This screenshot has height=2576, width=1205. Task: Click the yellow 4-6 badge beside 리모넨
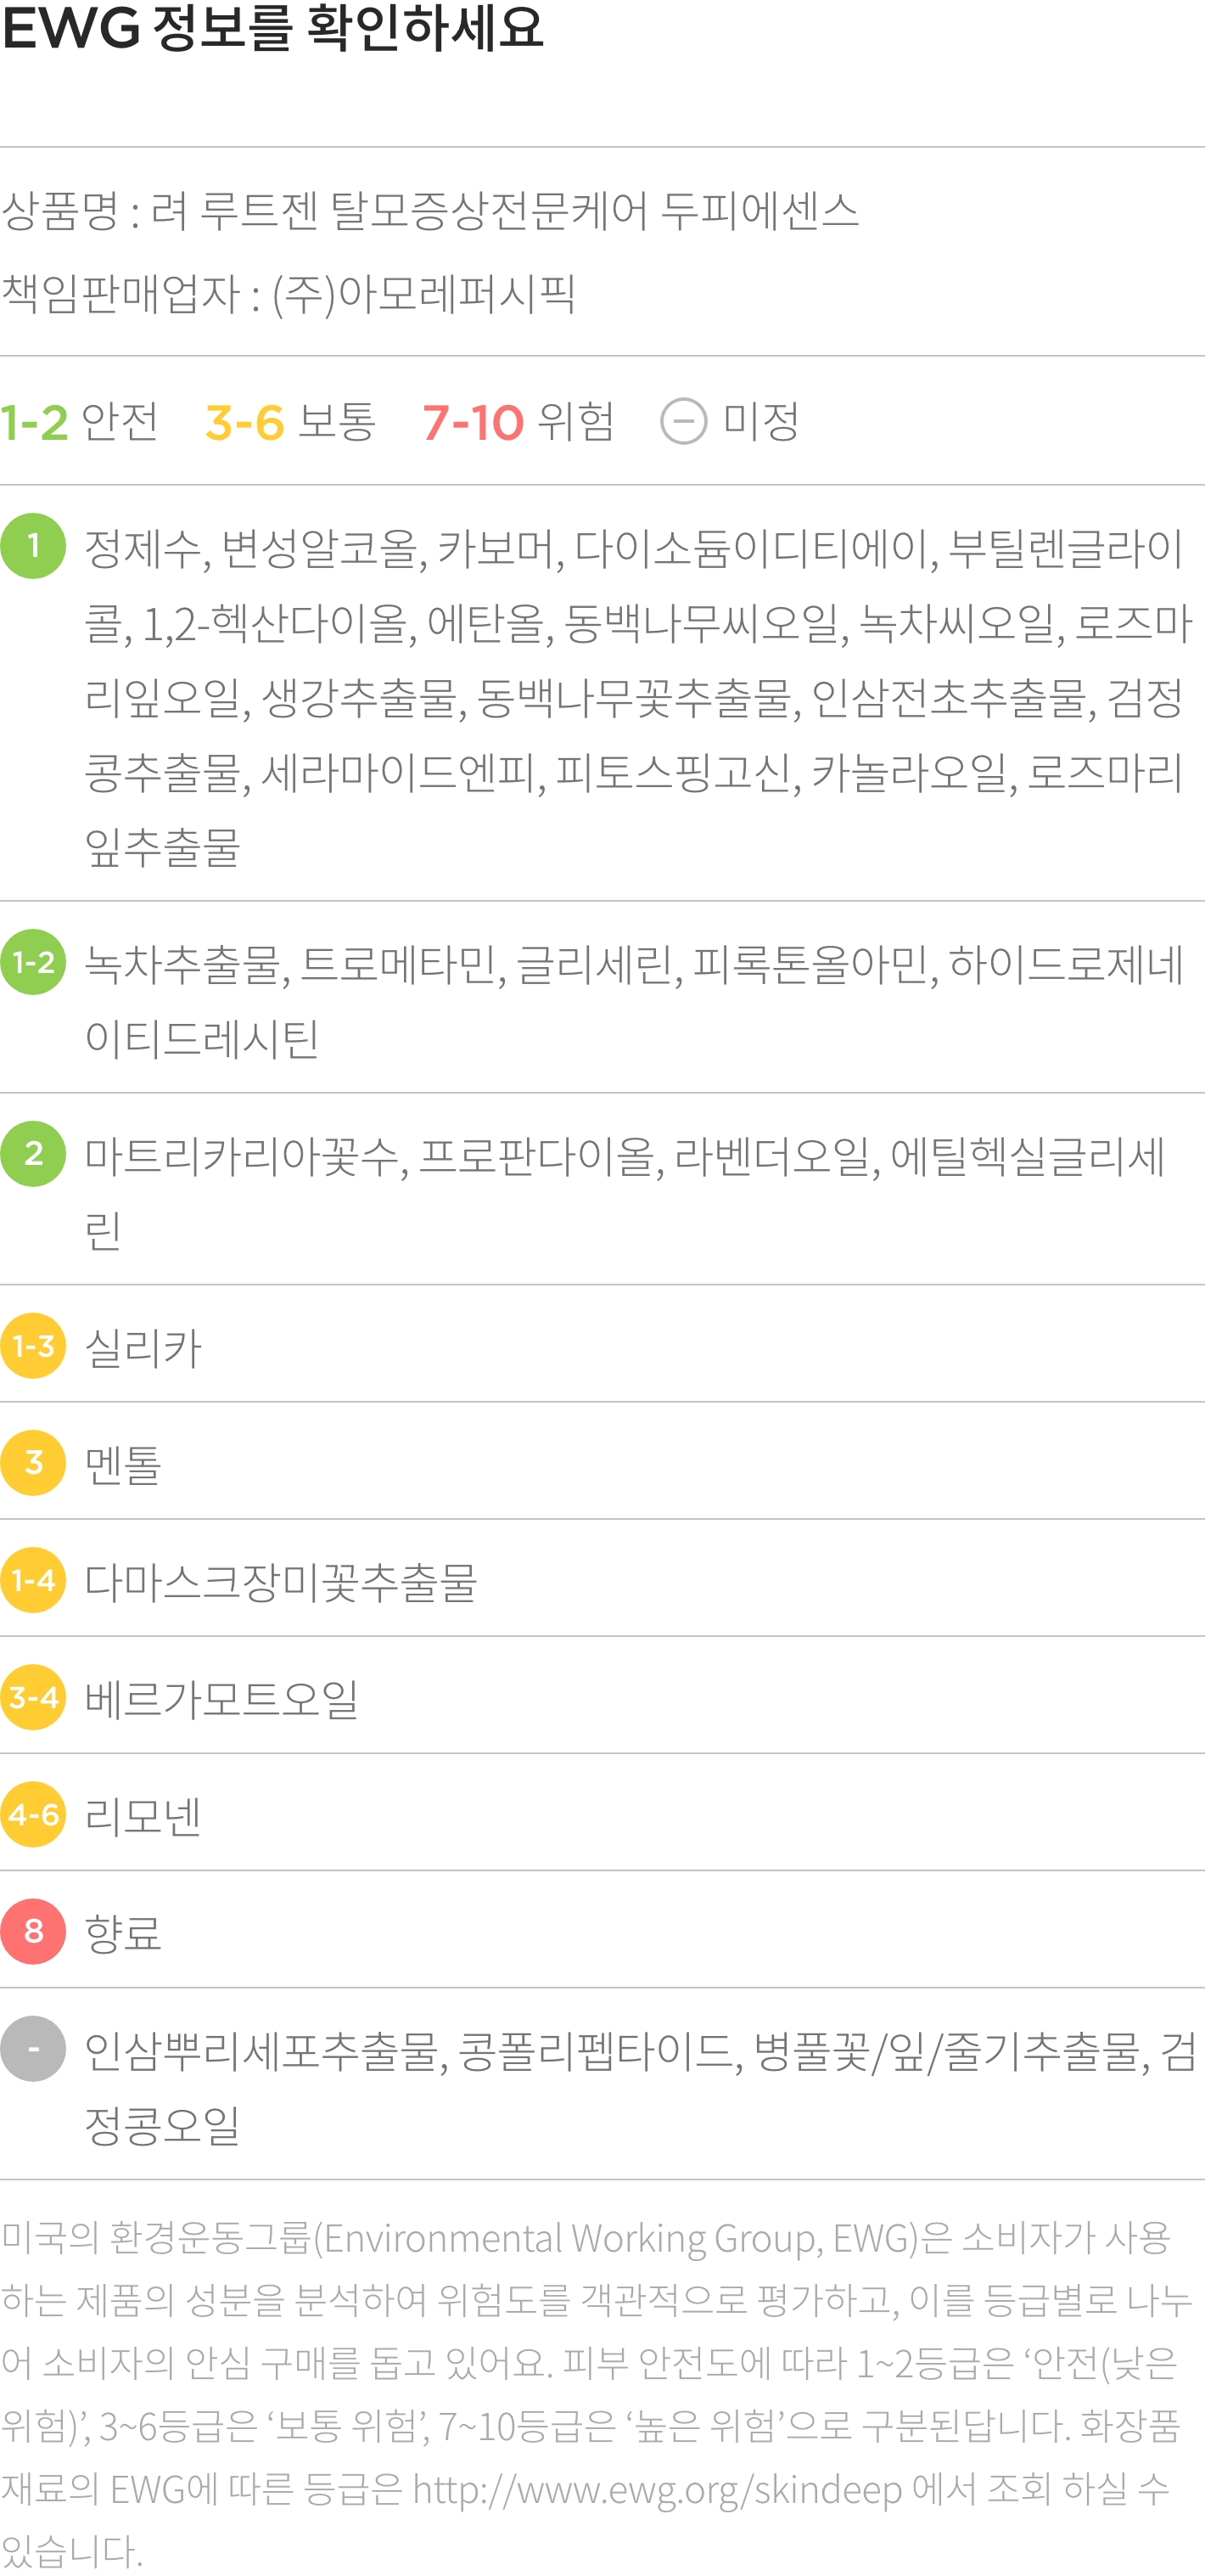(33, 1814)
